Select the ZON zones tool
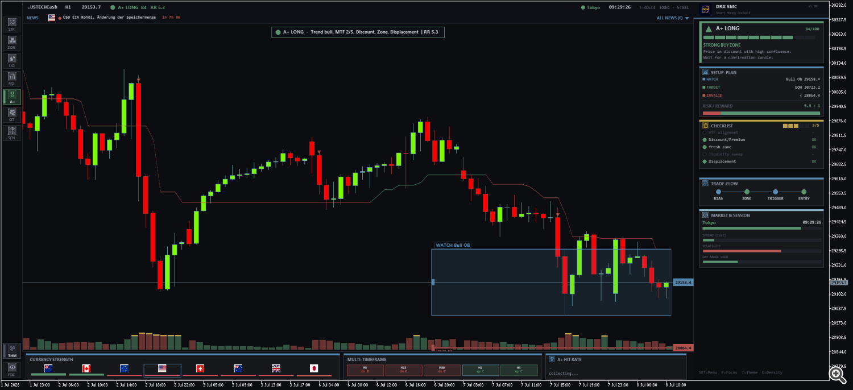Viewport: 853px width, 390px height. pyautogui.click(x=12, y=43)
